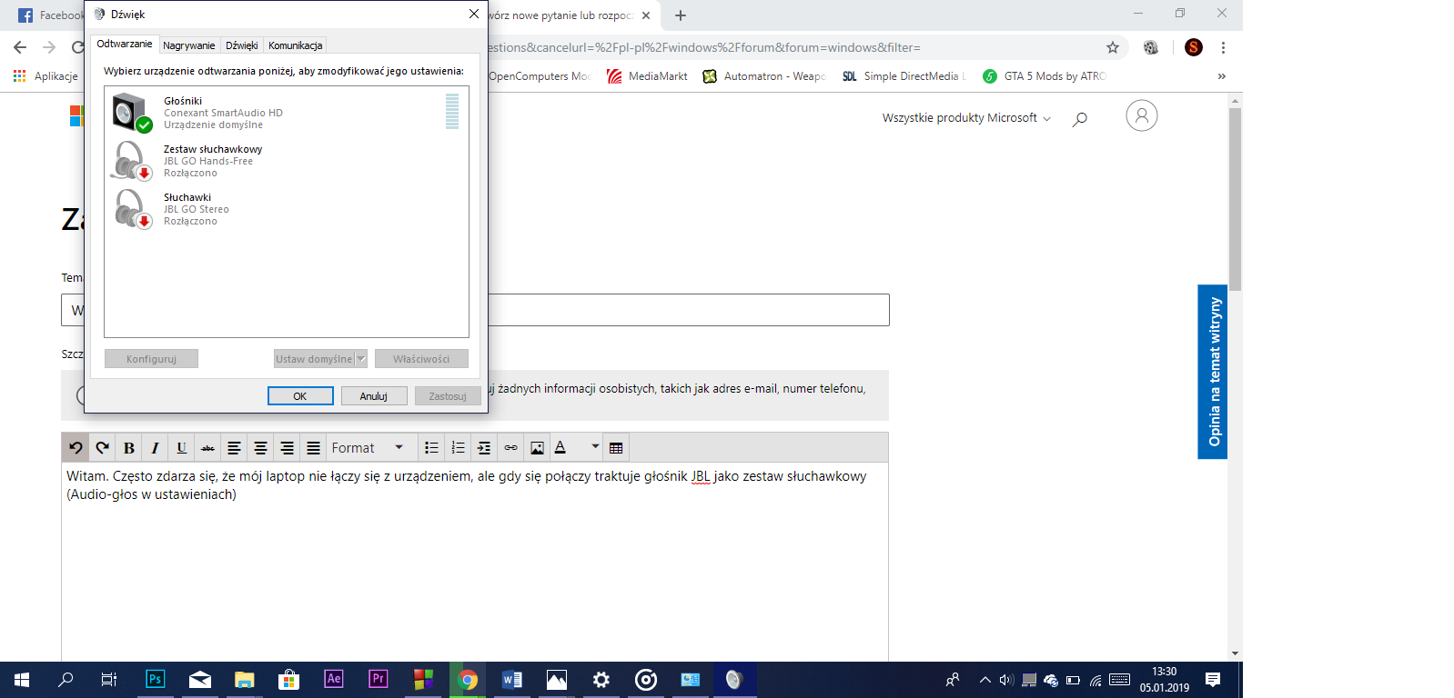1454x698 pixels.
Task: Insert an image in the editor
Action: [x=537, y=448]
